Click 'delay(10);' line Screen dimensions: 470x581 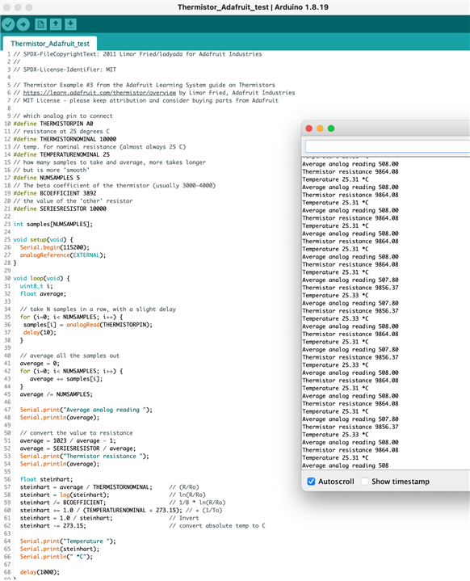point(40,333)
